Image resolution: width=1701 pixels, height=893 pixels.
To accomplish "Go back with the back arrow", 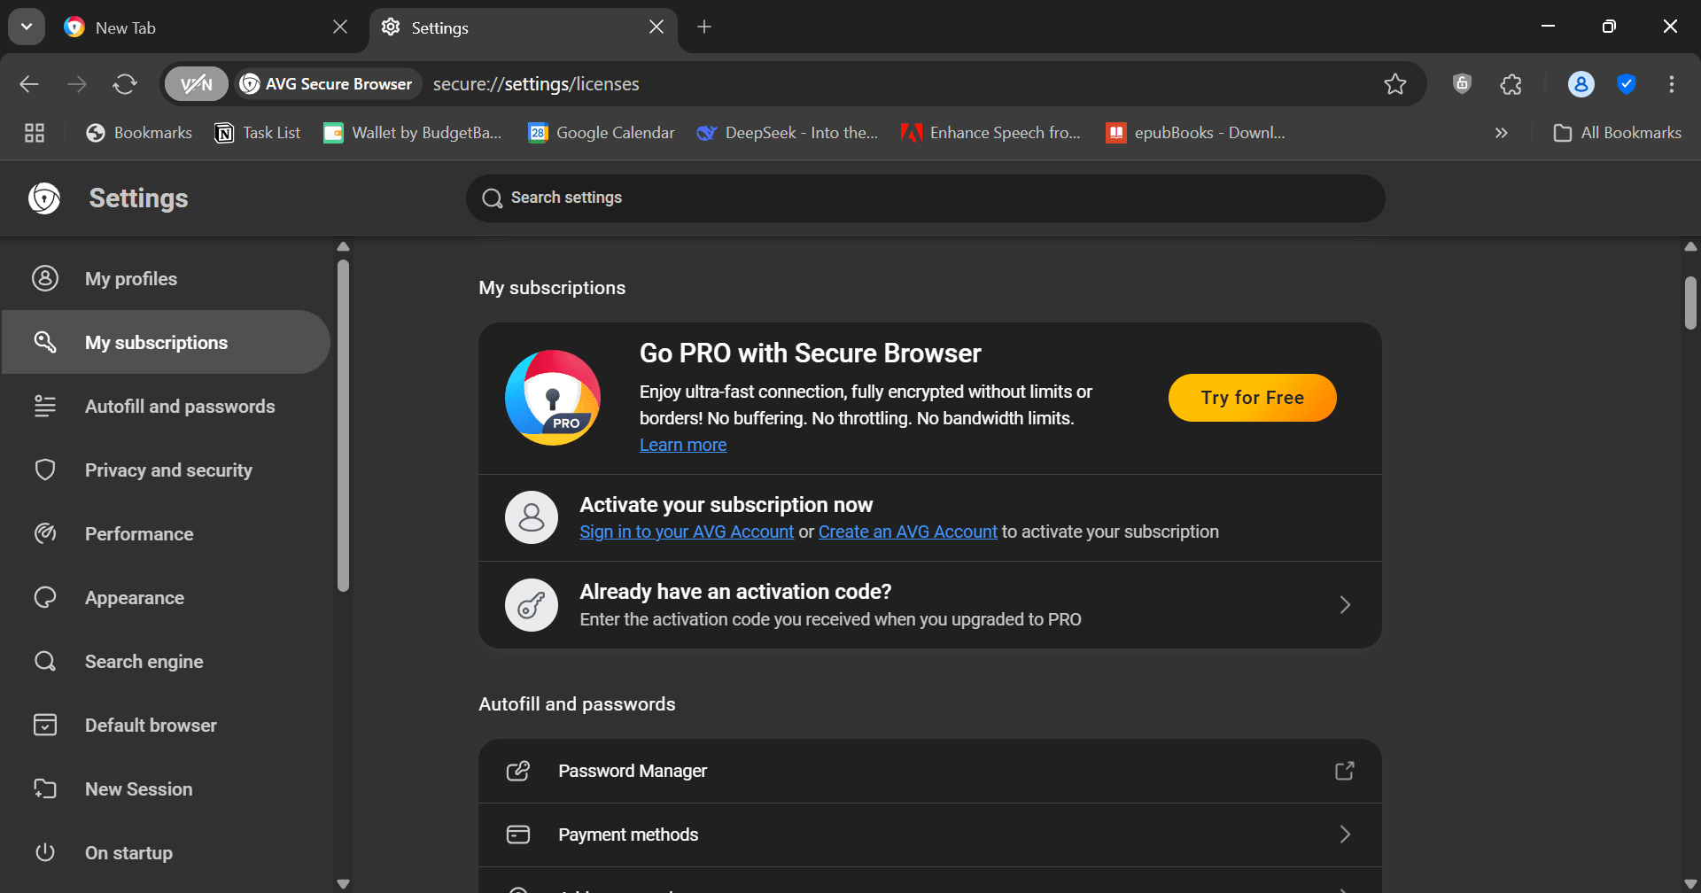I will (29, 84).
